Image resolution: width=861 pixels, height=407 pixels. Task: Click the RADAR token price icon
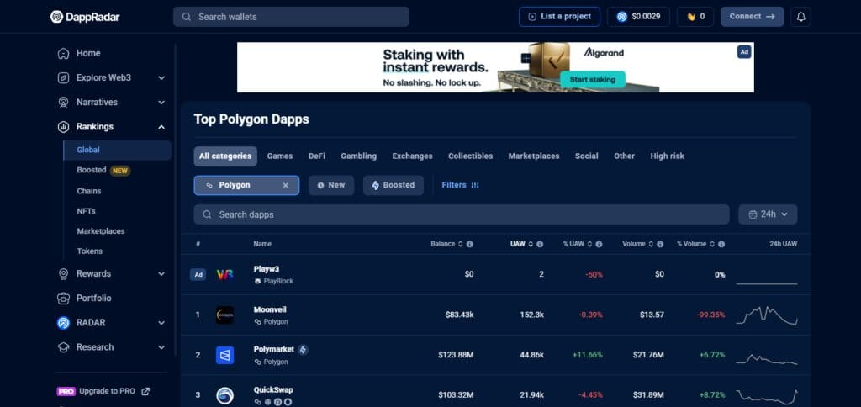tap(621, 17)
